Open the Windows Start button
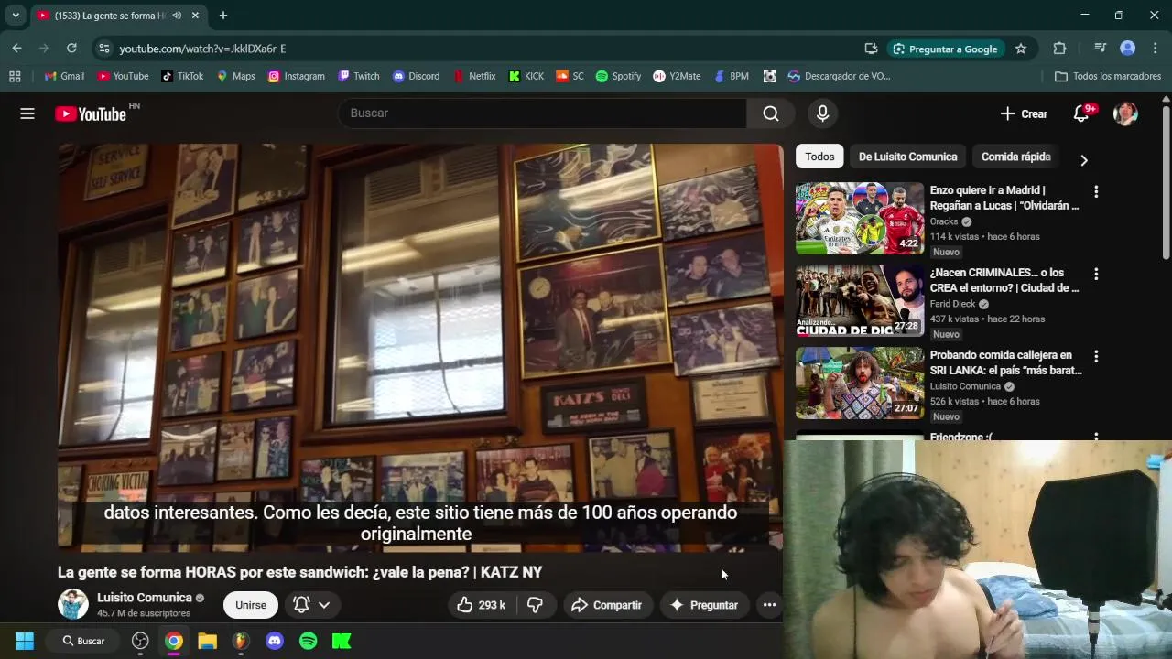The height and width of the screenshot is (659, 1172). [25, 641]
